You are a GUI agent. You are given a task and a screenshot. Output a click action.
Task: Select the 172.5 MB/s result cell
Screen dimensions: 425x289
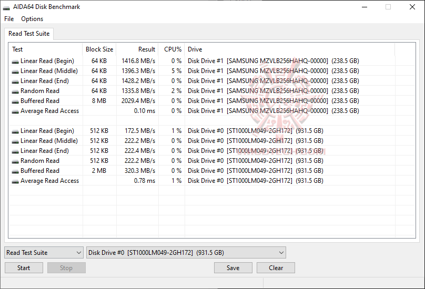(140, 131)
